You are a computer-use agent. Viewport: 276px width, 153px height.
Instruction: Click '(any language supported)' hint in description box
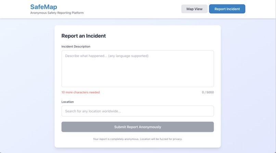128,56
